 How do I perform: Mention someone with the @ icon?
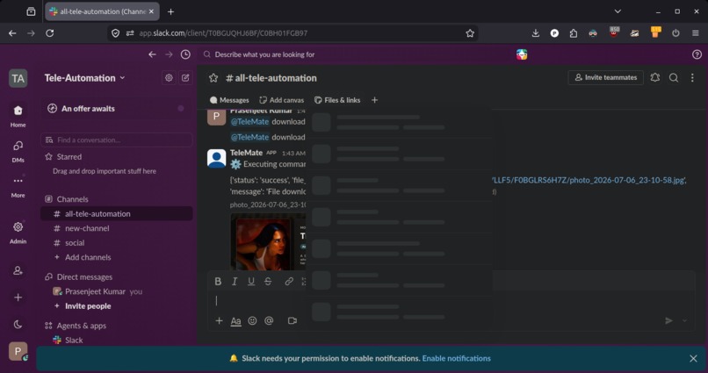coord(269,320)
